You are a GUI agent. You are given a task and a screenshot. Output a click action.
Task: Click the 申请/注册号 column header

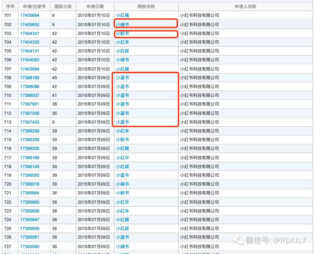point(34,6)
